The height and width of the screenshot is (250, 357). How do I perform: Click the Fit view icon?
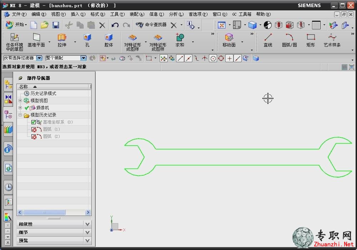tap(222, 25)
